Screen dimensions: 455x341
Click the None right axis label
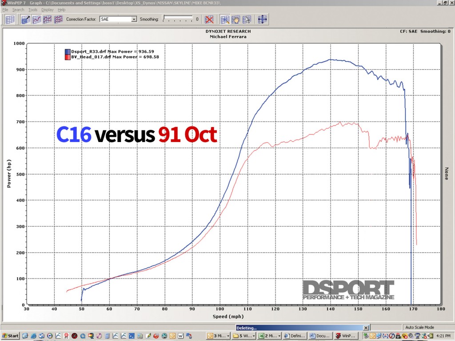(447, 174)
